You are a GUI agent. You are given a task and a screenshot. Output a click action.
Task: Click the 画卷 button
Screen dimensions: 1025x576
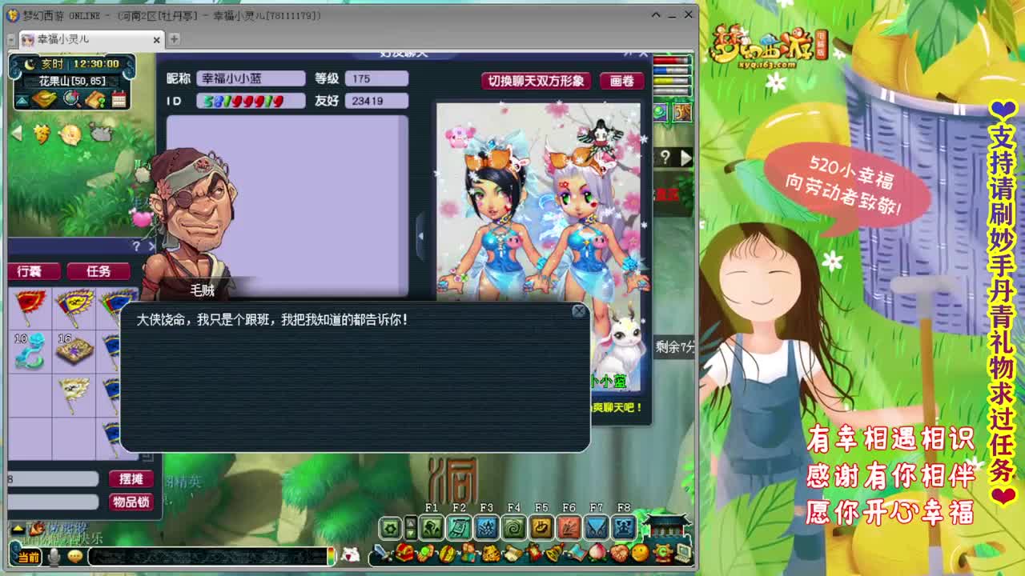click(x=622, y=81)
